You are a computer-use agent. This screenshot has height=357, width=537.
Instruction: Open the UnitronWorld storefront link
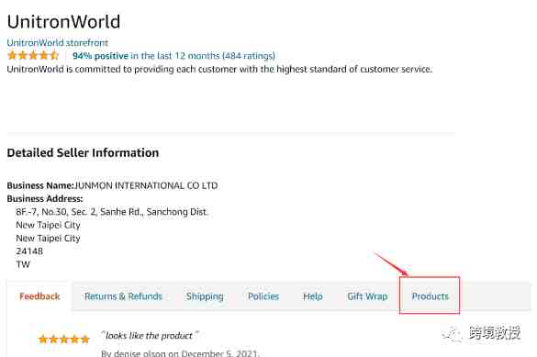tap(58, 43)
